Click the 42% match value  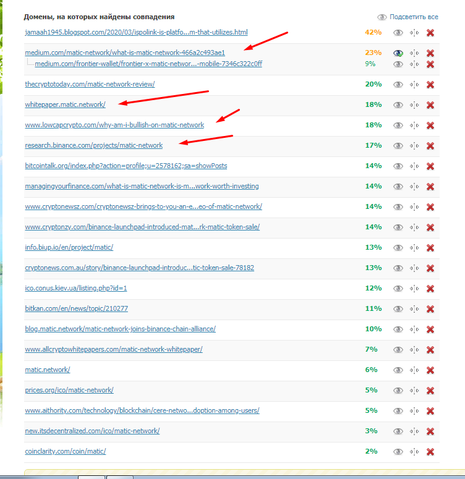373,32
